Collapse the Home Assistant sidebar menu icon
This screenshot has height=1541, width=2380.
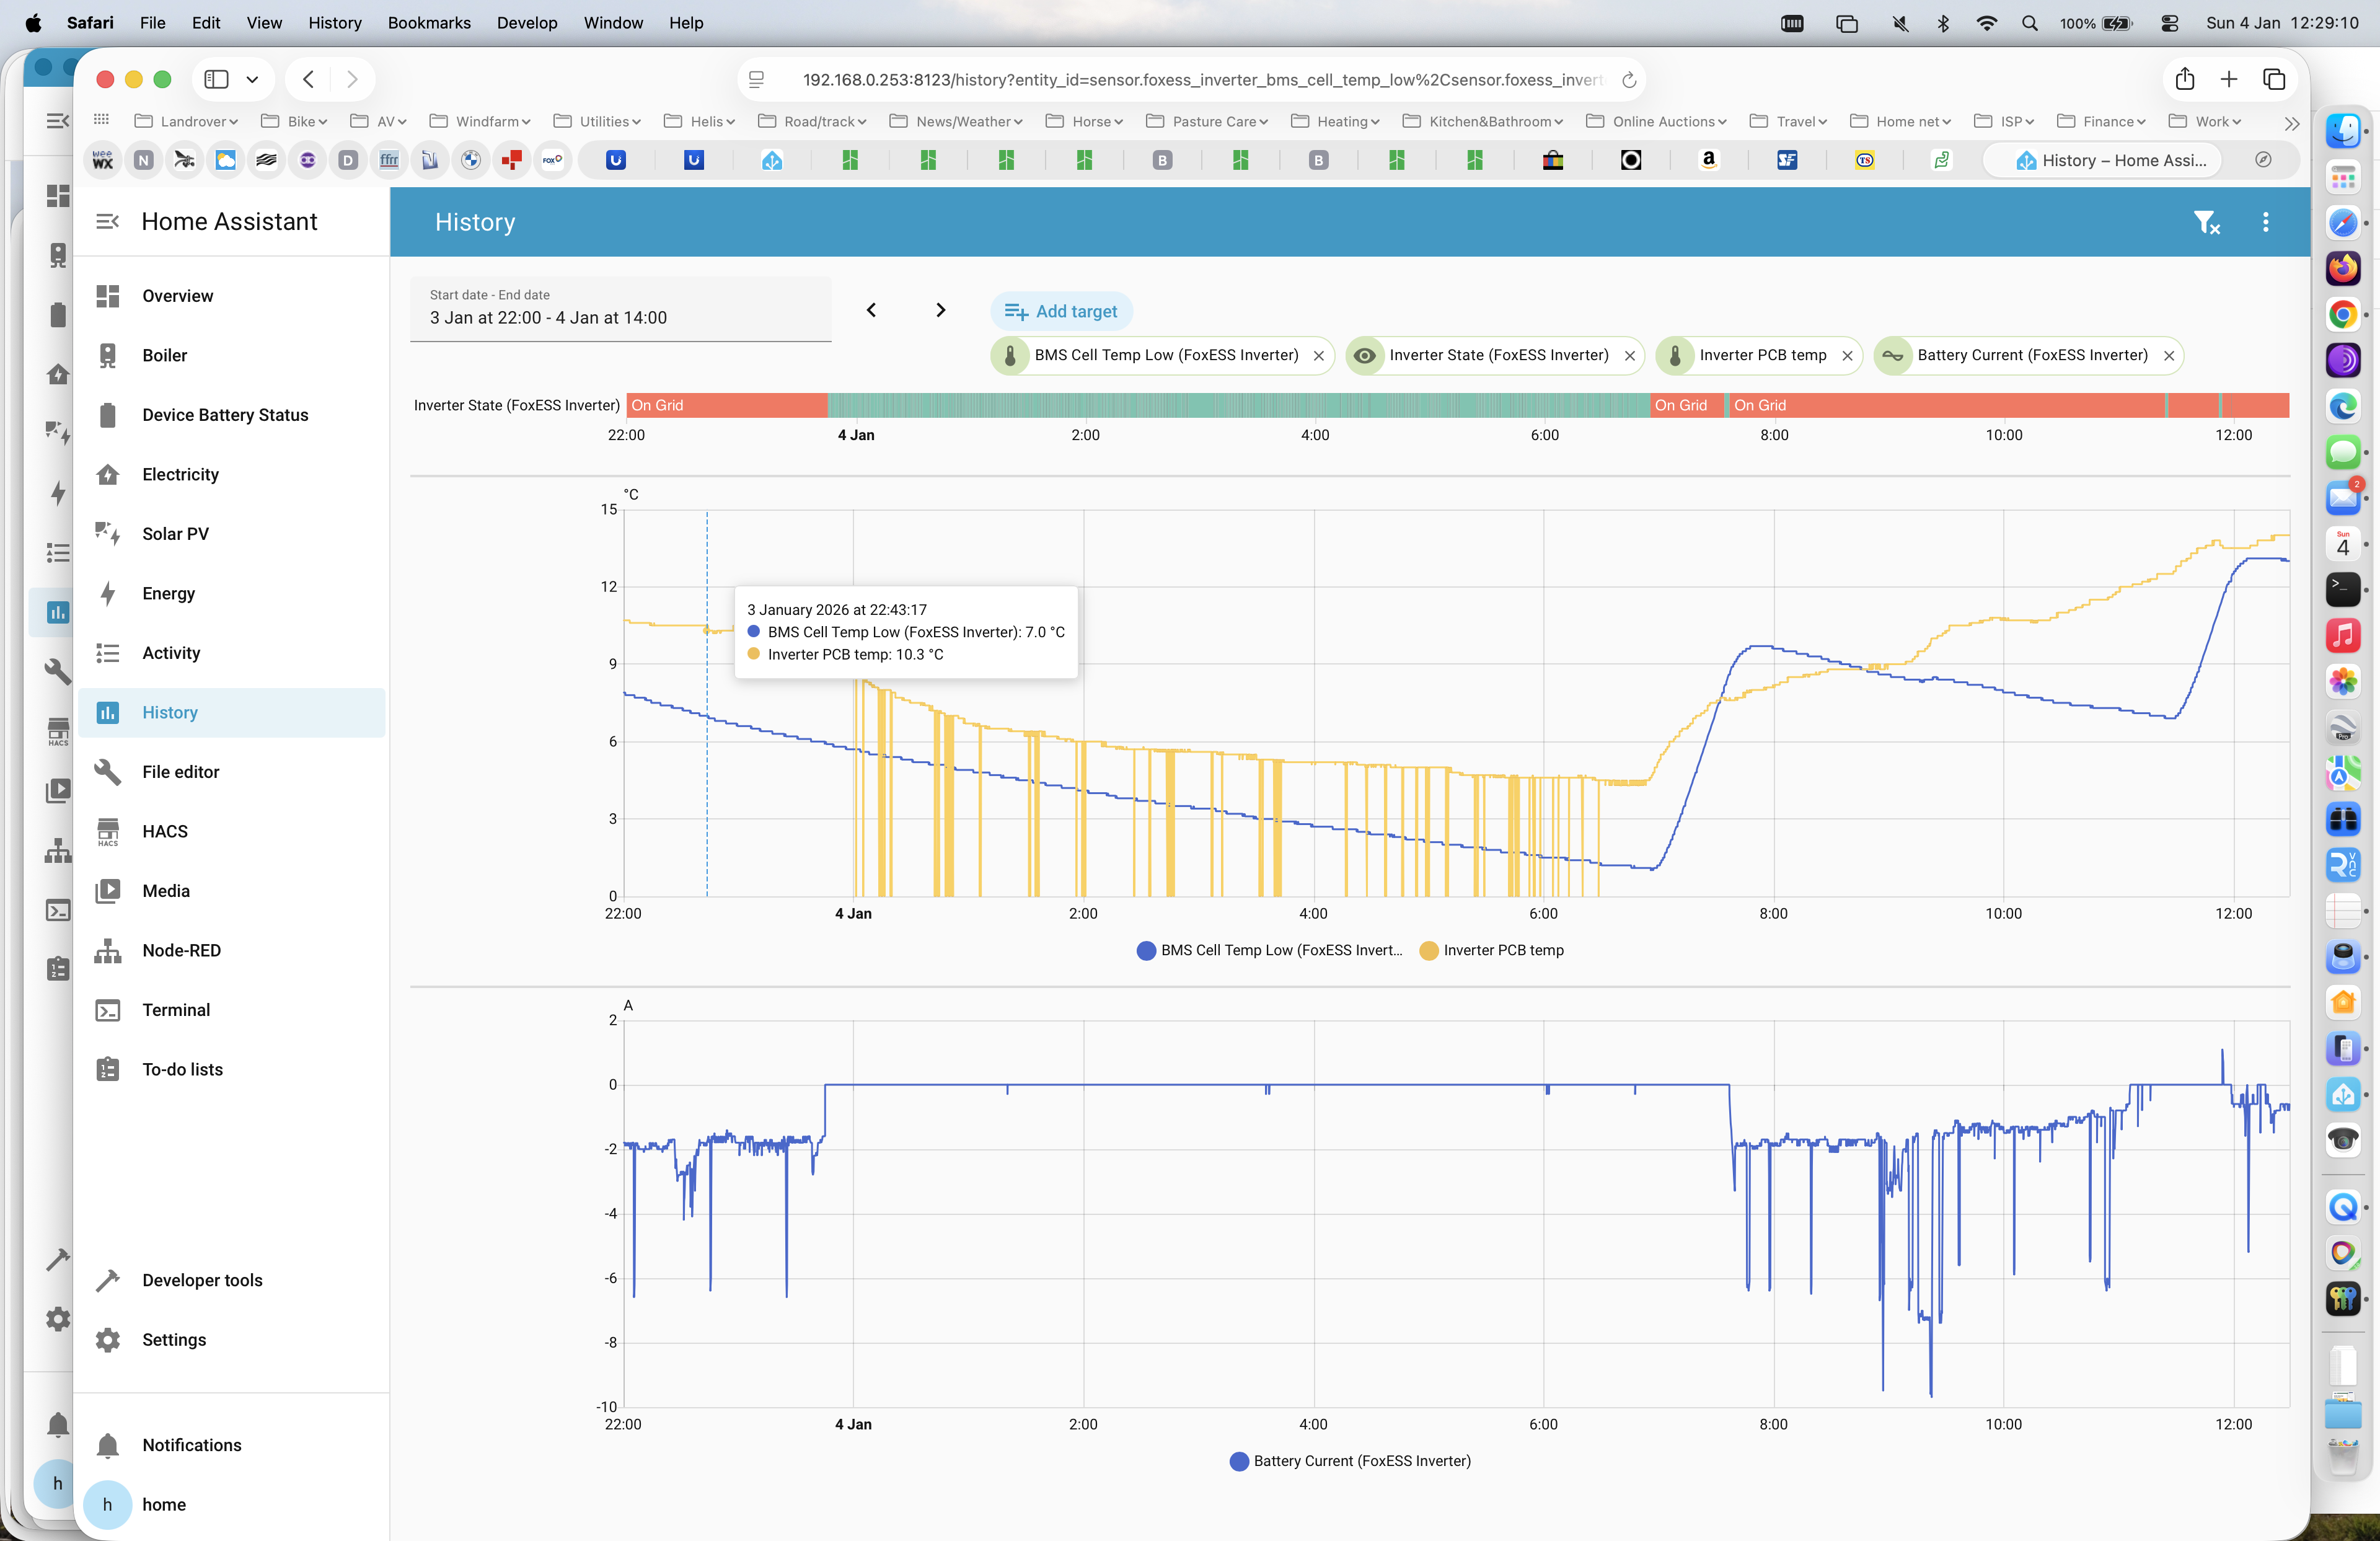click(x=107, y=222)
